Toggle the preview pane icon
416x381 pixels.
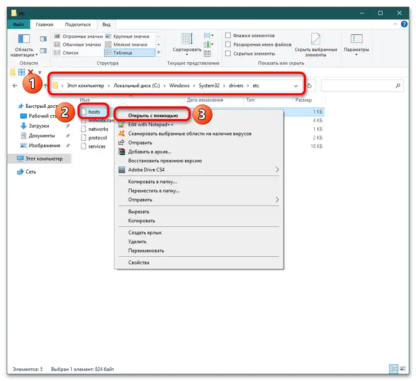coord(43,39)
